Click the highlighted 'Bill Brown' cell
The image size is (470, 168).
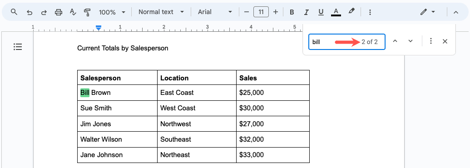coord(117,93)
